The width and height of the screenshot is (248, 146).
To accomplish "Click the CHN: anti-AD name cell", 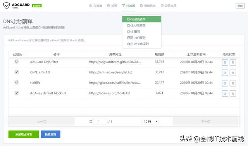I will click(x=40, y=72).
